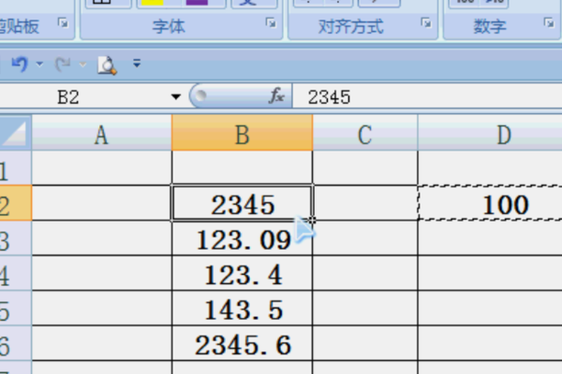Open Customize Quick Access Toolbar dropdown
The width and height of the screenshot is (562, 374).
(x=137, y=64)
